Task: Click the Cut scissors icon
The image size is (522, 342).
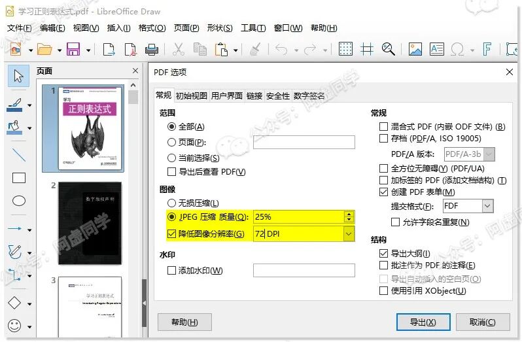Action: [x=179, y=50]
